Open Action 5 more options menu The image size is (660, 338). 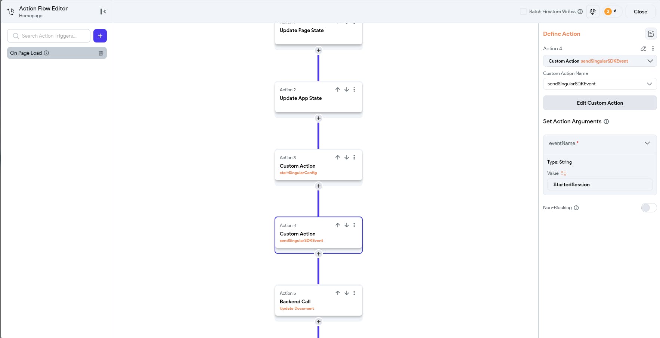354,293
